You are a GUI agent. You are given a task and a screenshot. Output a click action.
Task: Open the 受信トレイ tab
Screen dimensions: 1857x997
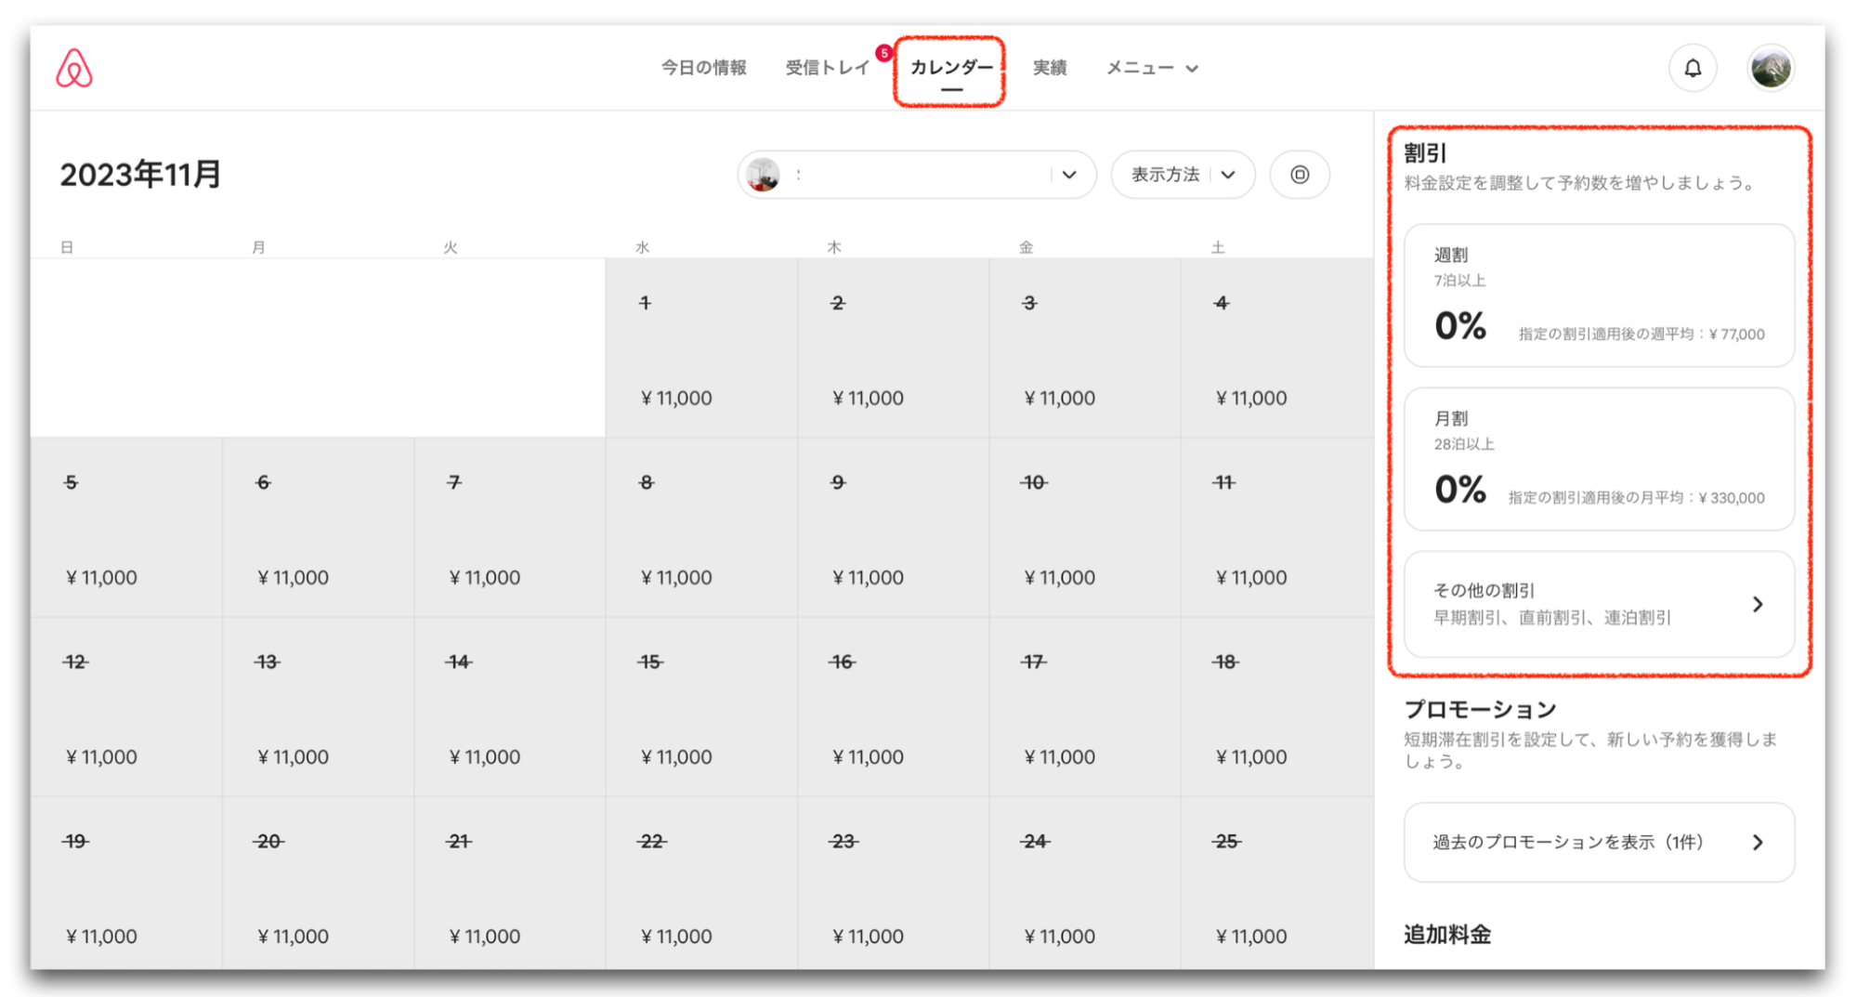coord(827,68)
